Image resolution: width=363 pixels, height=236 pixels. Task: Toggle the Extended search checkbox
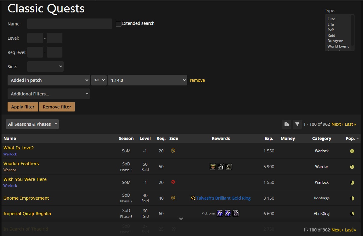coord(118,24)
